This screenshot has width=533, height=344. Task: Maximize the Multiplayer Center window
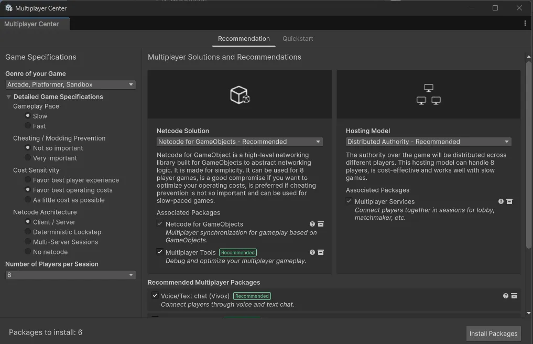click(x=495, y=8)
